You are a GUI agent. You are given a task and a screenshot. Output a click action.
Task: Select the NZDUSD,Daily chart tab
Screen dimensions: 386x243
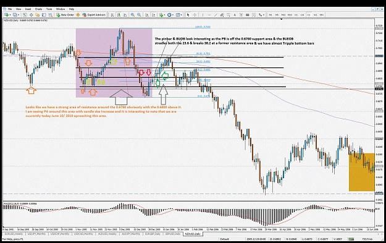[193, 234]
